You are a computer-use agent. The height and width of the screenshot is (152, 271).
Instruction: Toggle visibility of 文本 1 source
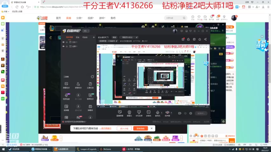(63, 42)
